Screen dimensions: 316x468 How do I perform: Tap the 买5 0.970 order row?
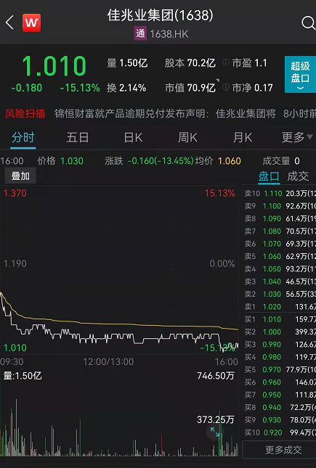click(x=280, y=369)
